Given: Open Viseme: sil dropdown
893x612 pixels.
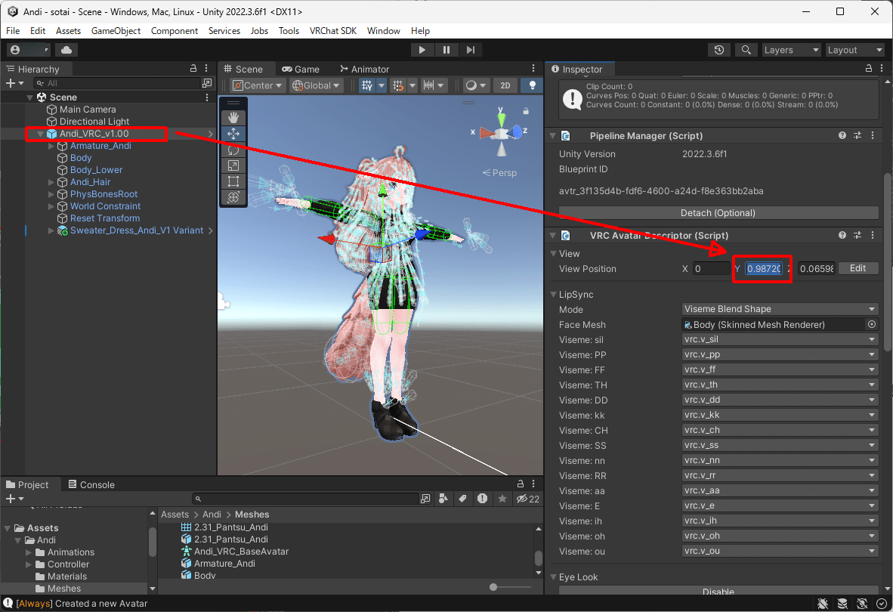Looking at the screenshot, I should tap(780, 339).
